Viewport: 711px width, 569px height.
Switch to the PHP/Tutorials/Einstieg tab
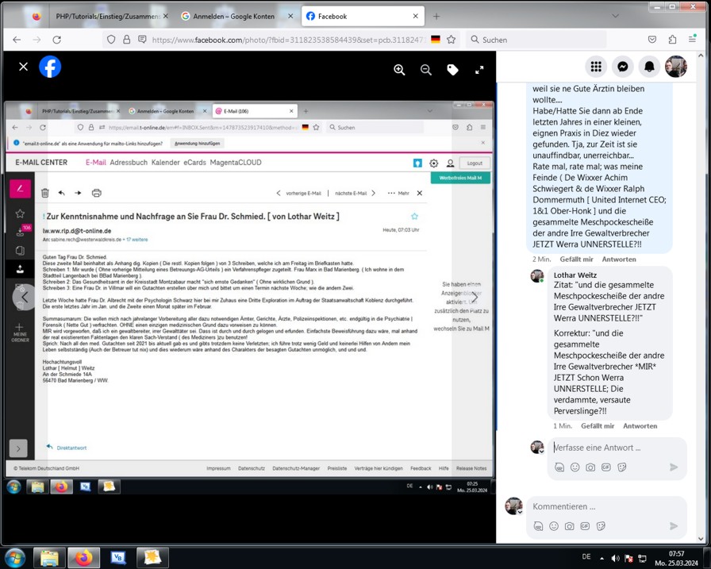(x=107, y=16)
